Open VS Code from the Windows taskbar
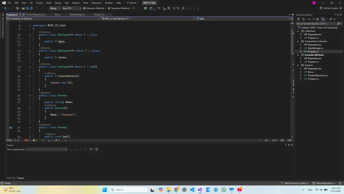 [192, 190]
